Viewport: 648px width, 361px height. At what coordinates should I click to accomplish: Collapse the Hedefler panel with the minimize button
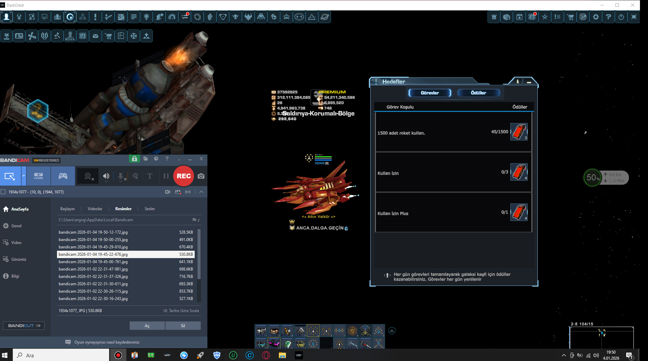point(529,81)
